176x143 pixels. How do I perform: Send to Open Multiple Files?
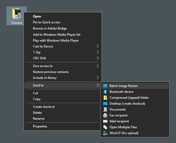tap(135, 127)
